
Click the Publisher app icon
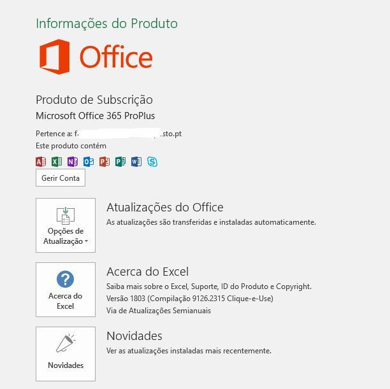click(120, 162)
